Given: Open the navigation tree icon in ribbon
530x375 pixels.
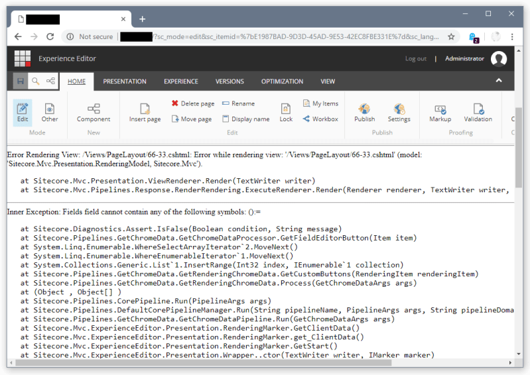Looking at the screenshot, I should [50, 81].
